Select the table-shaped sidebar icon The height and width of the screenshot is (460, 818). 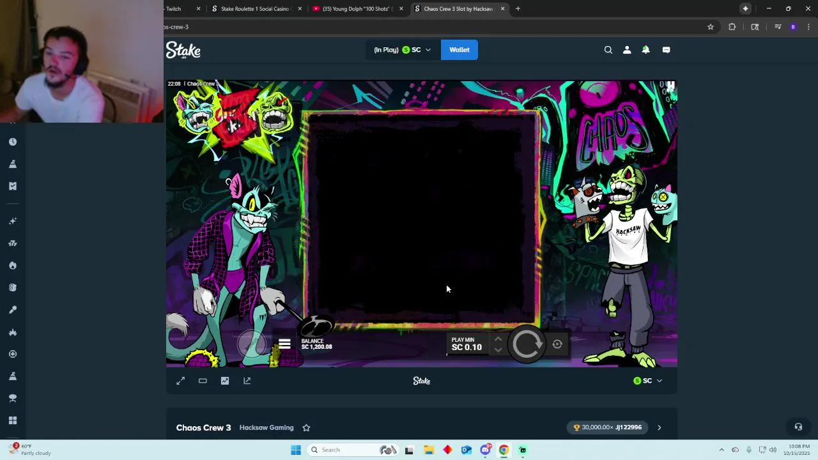point(13,398)
